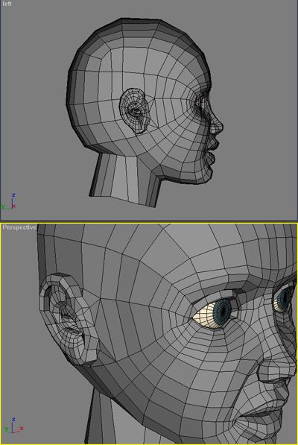Screen dimensions: 298x445
Task: Select the neck polygons in the left viewport
Action: (124, 179)
